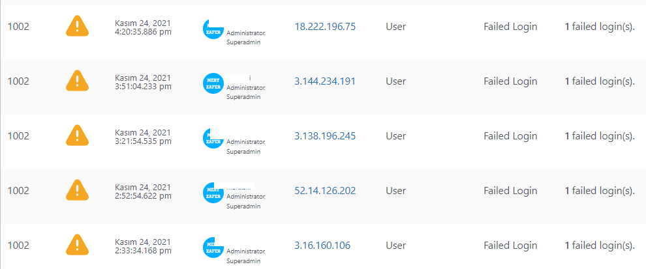The image size is (646, 269).
Task: Select user avatar beside IP 3.144.234.191
Action: pos(213,83)
